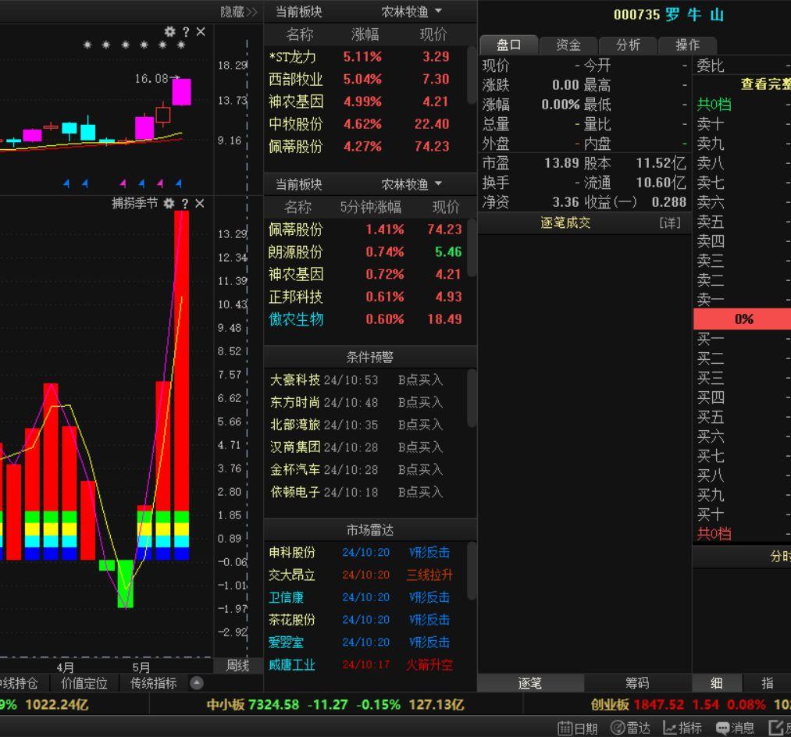Open 大豪科技 alert B点买入
Image resolution: width=791 pixels, height=737 pixels.
(x=366, y=380)
